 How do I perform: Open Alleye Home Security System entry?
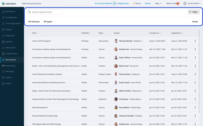point(51,91)
